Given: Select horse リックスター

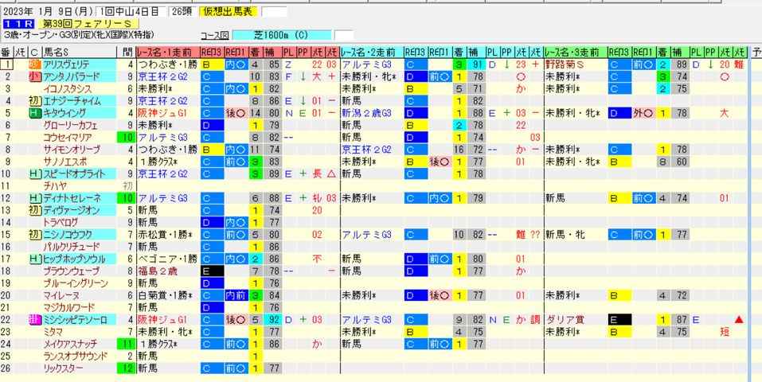Looking at the screenshot, I should [79, 368].
